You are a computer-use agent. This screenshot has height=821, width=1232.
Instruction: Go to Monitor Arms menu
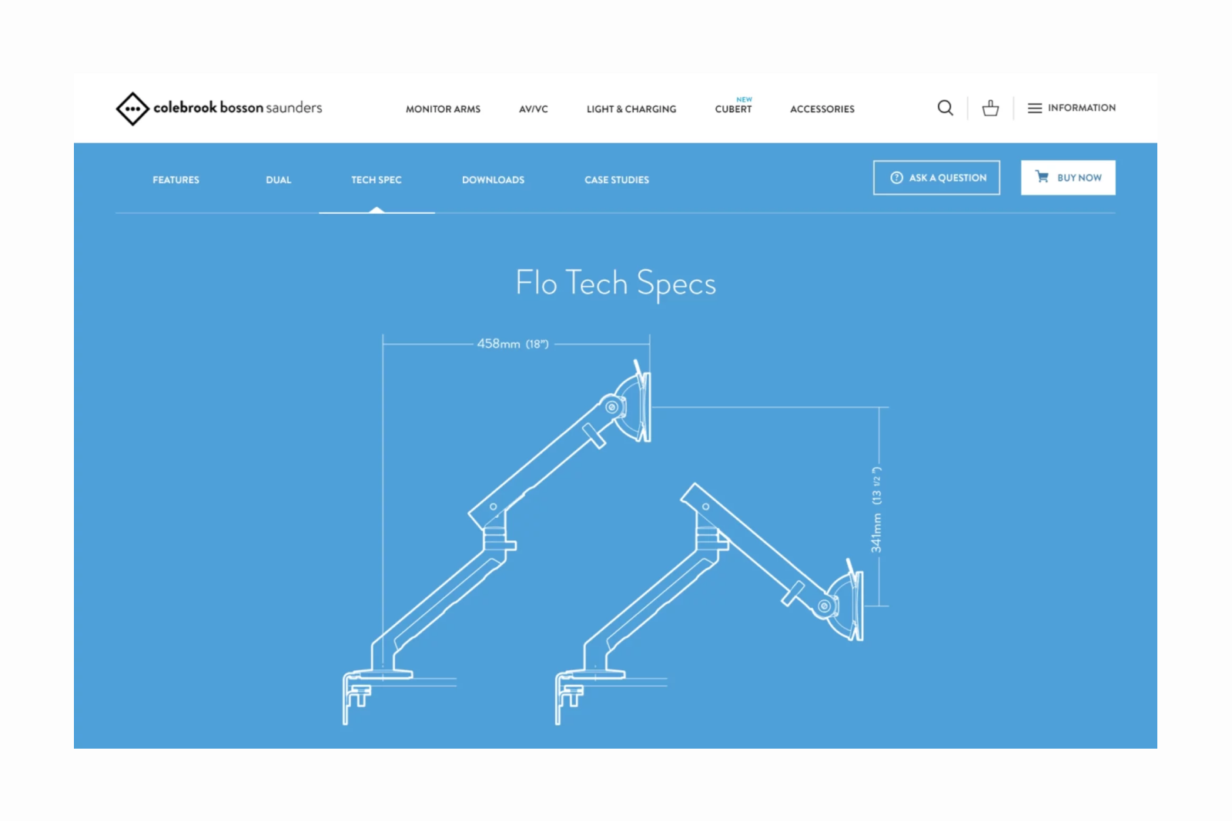pyautogui.click(x=443, y=109)
